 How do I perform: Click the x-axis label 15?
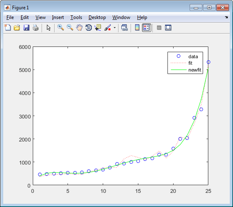138,191
